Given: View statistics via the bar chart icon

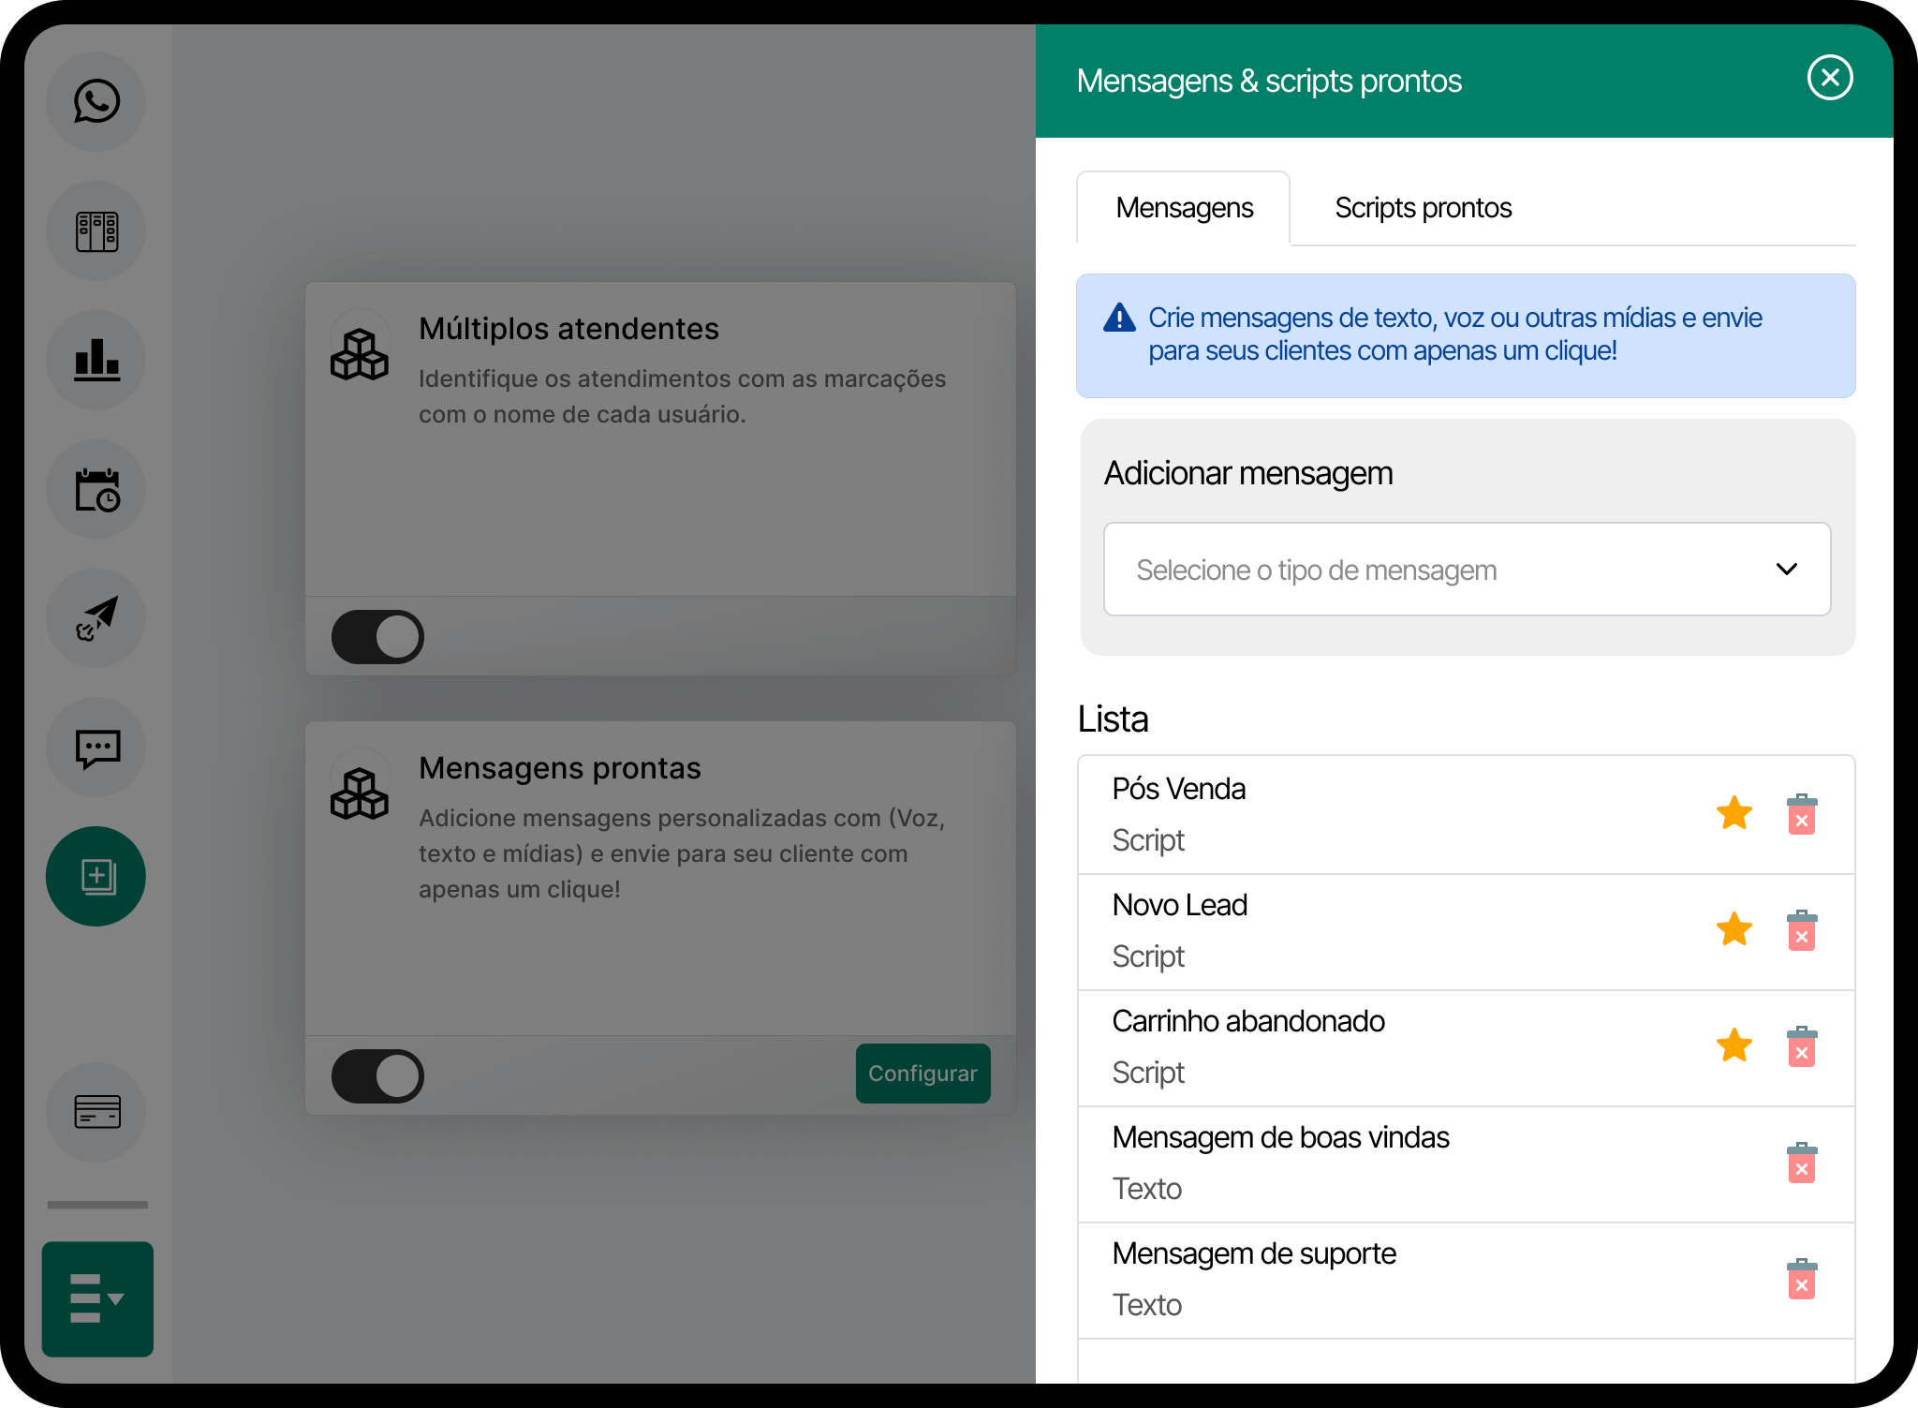Looking at the screenshot, I should click(96, 360).
